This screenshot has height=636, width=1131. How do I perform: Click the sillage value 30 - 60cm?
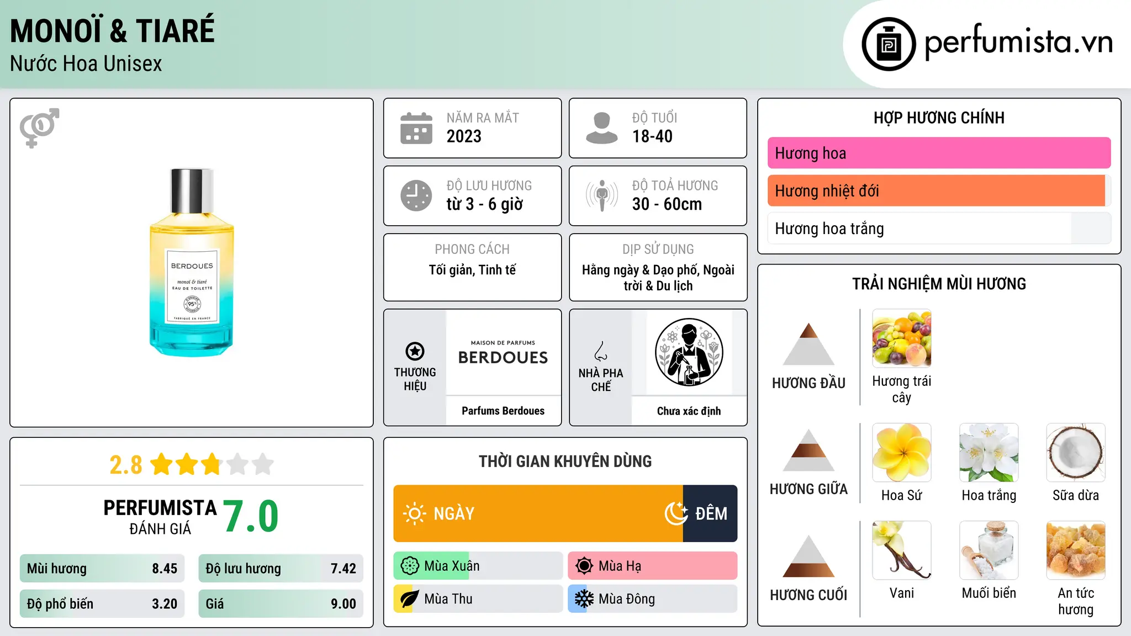[667, 204]
